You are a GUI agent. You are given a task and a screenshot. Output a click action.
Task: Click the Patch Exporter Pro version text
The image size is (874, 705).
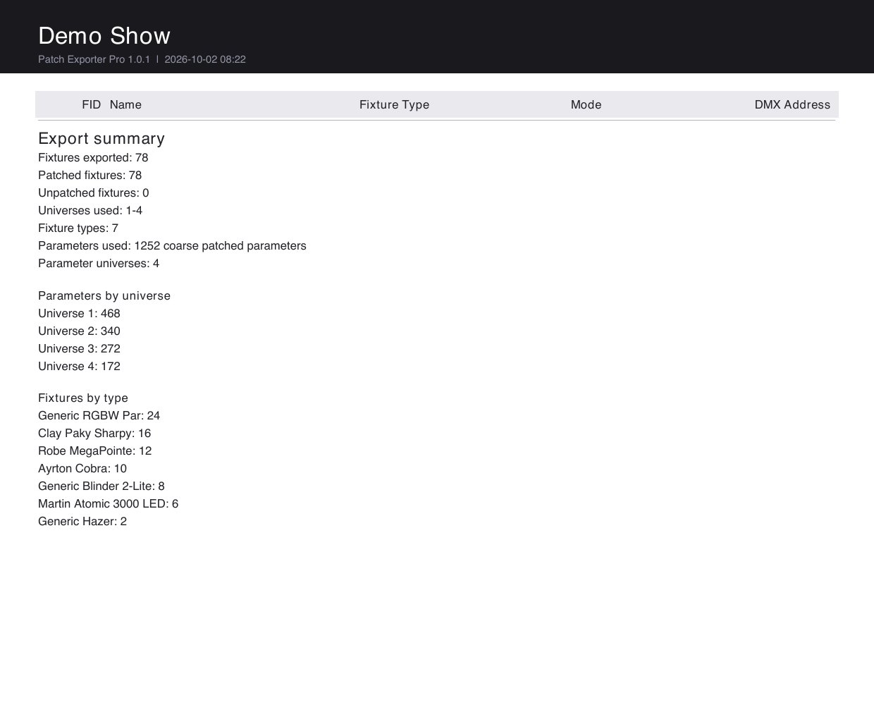tap(94, 59)
